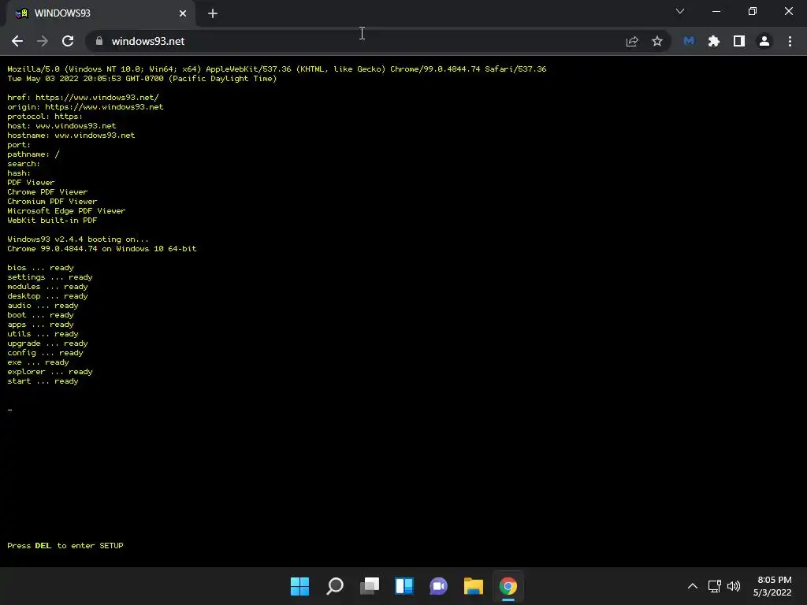807x605 pixels.
Task: Click the lock icon in address bar
Action: tap(99, 41)
